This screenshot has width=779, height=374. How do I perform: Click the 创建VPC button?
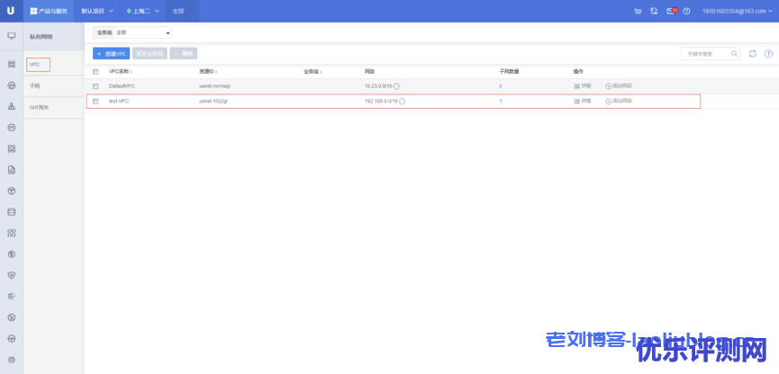coord(111,54)
